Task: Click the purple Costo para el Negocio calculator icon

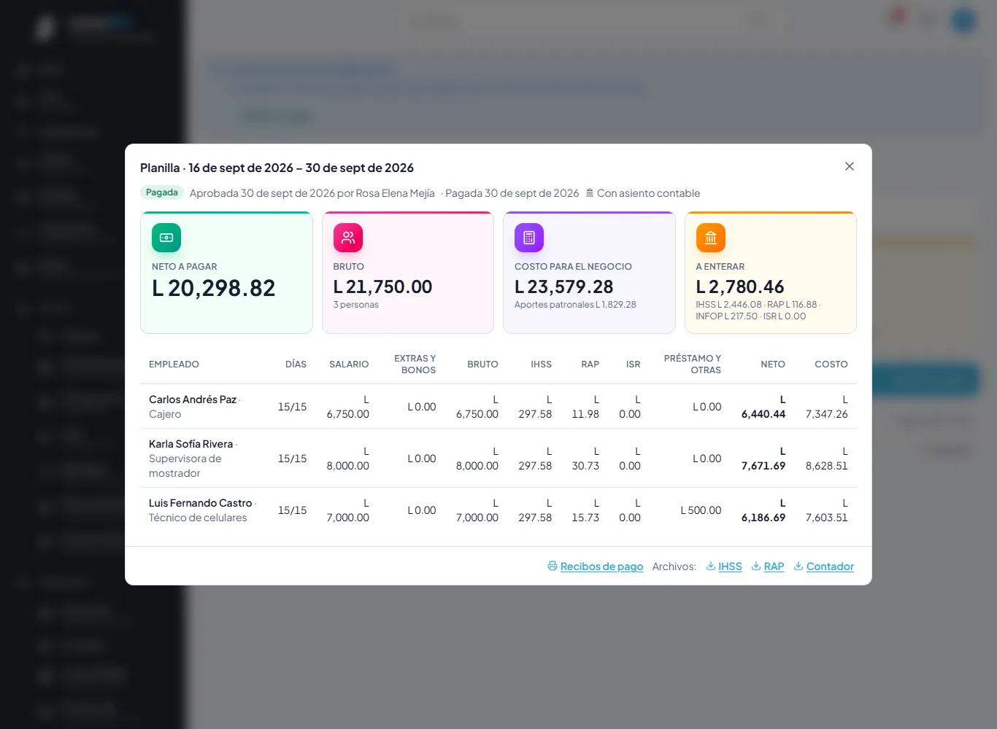Action: coord(529,238)
